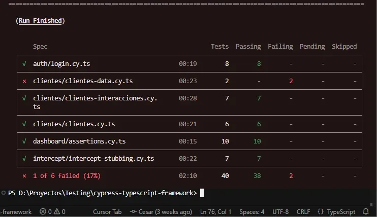
Task: Click the auth/login.cy.ts spec name
Action: coord(61,63)
